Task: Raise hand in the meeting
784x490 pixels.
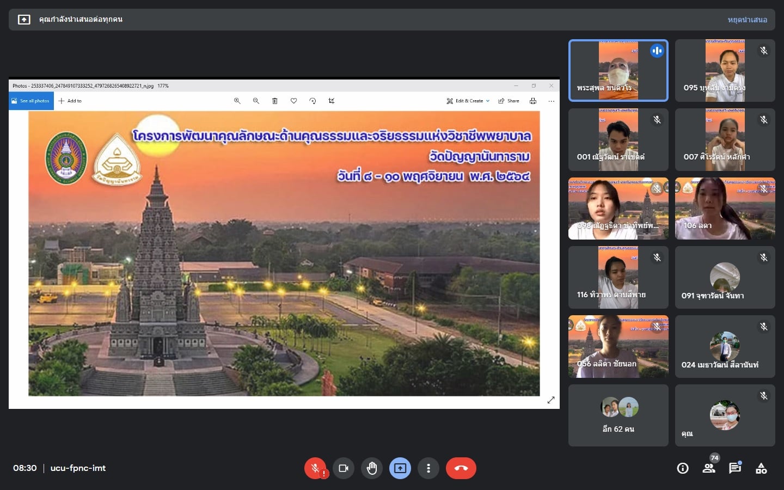Action: pyautogui.click(x=372, y=468)
